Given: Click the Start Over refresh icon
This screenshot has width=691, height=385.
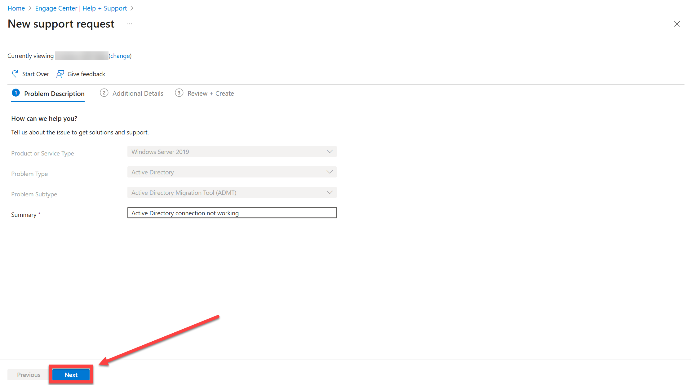Looking at the screenshot, I should 15,74.
